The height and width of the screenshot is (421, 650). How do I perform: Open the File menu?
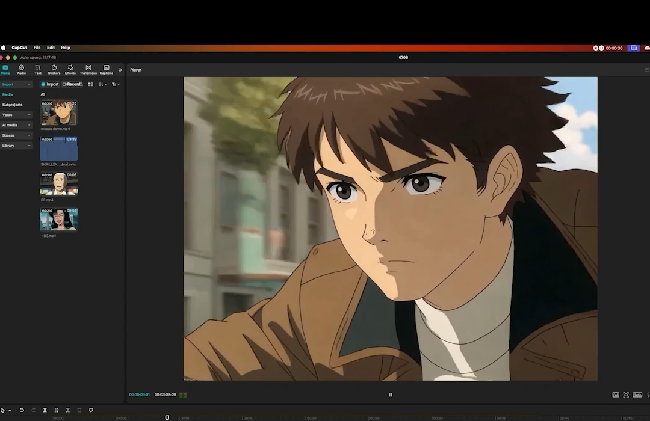[x=37, y=48]
